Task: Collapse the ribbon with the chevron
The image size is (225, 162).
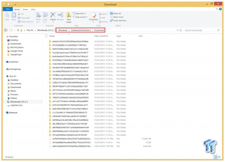Action: tap(217, 9)
